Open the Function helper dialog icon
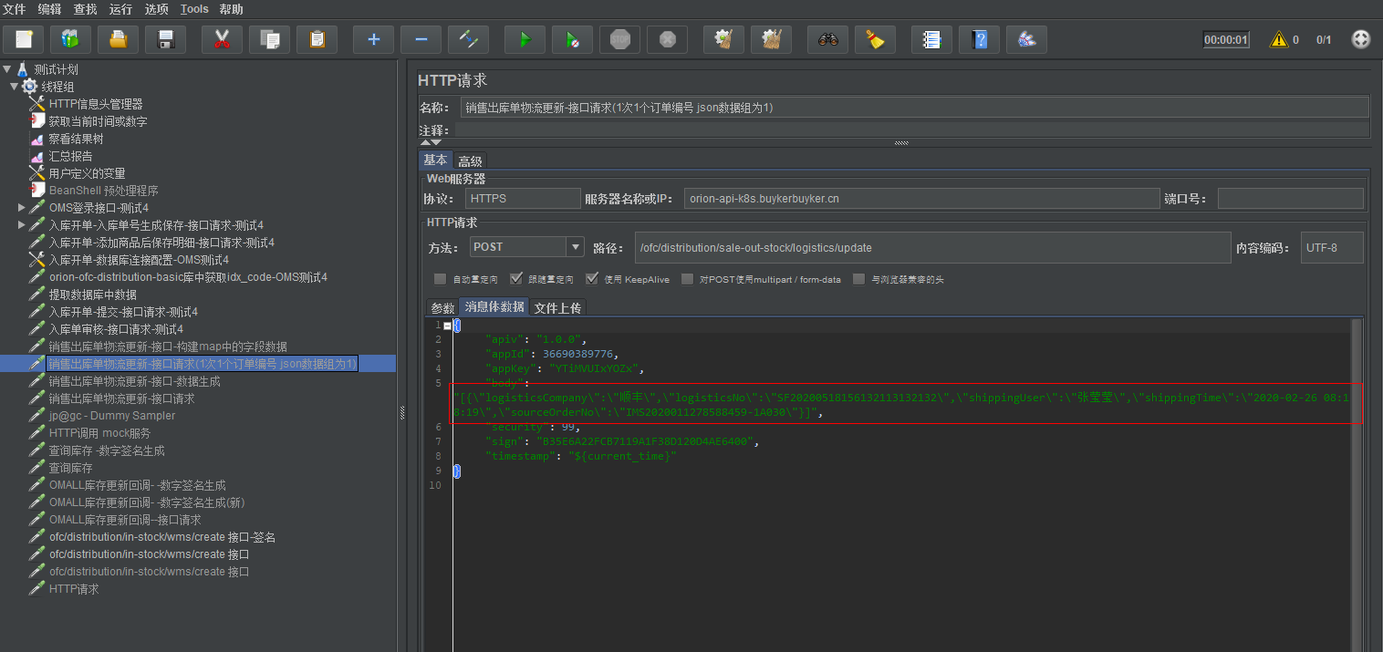 (931, 39)
